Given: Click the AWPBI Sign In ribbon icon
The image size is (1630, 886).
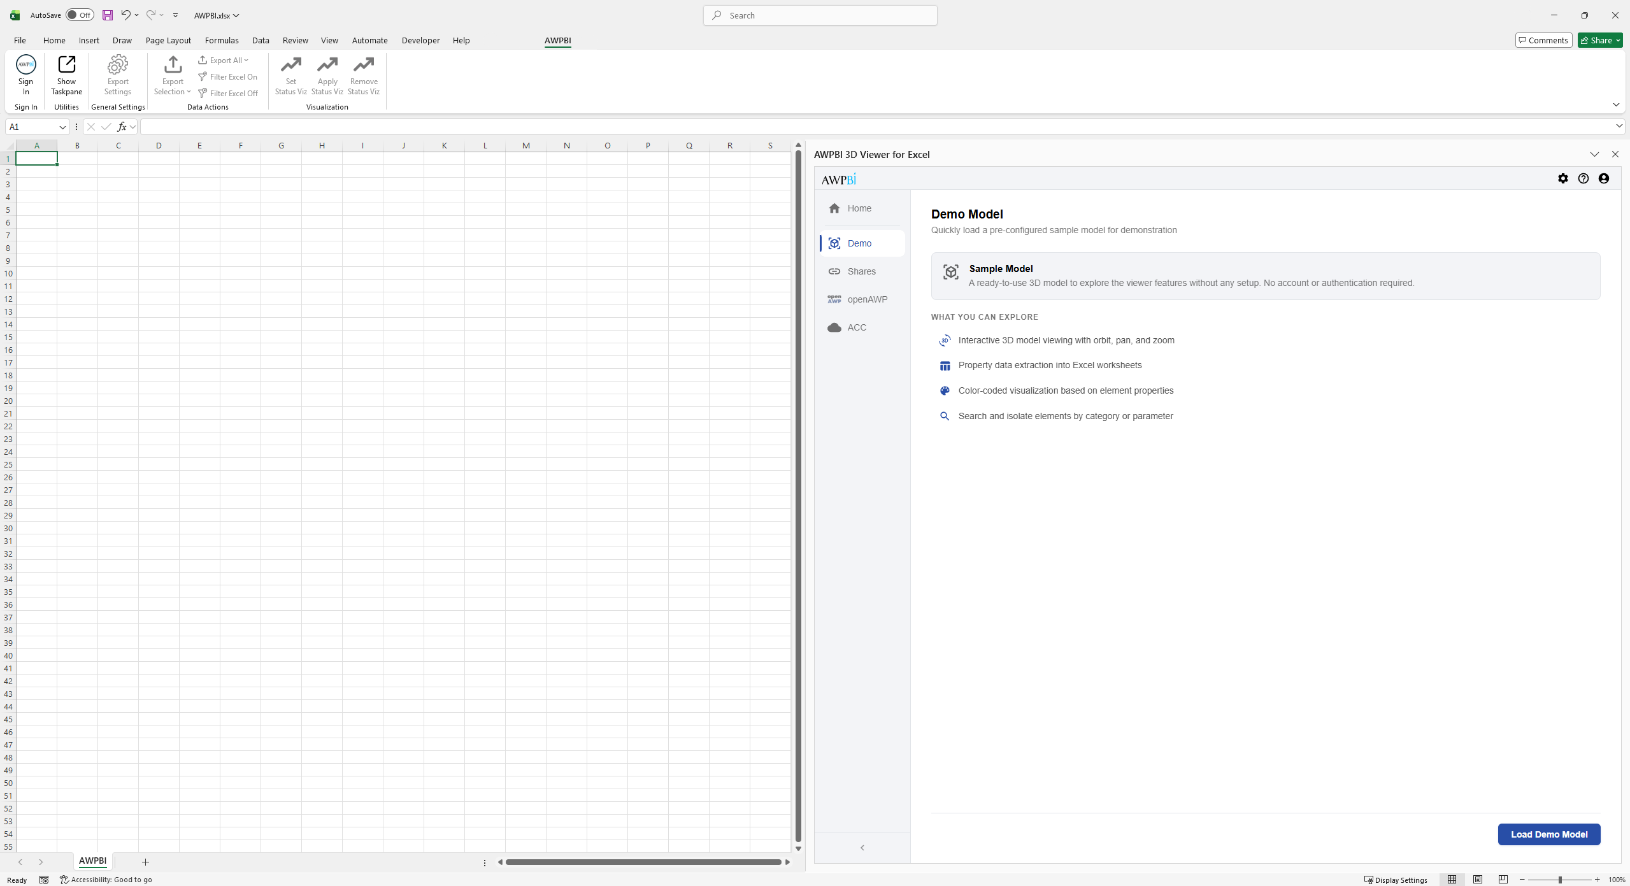Looking at the screenshot, I should tap(25, 75).
